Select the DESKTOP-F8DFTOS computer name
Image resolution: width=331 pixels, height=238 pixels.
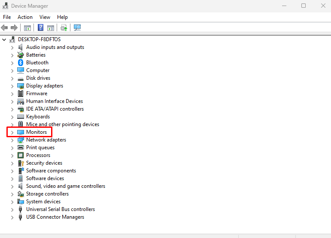39,39
